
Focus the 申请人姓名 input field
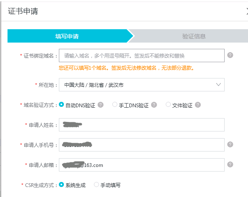[142, 125]
